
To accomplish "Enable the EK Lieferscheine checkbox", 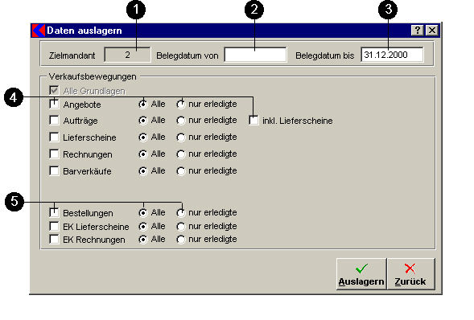I will coord(54,226).
